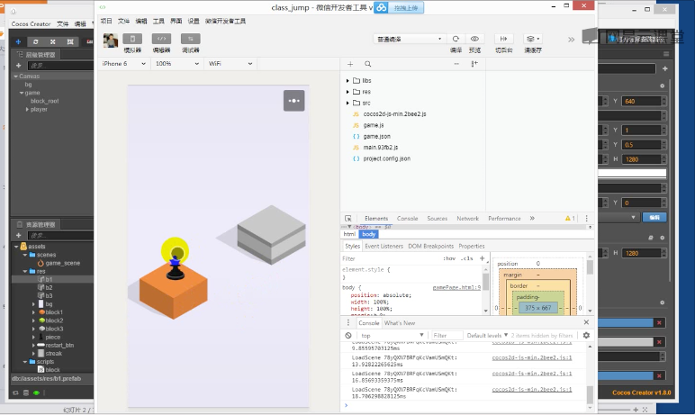The image size is (695, 415).
Task: Open What's New drawer tab
Action: click(x=400, y=323)
